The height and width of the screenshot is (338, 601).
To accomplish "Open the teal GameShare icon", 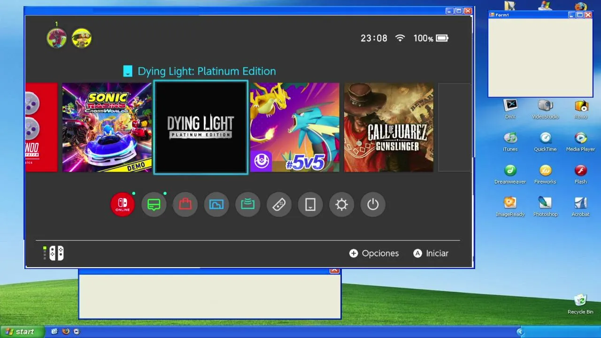I will pos(248,204).
